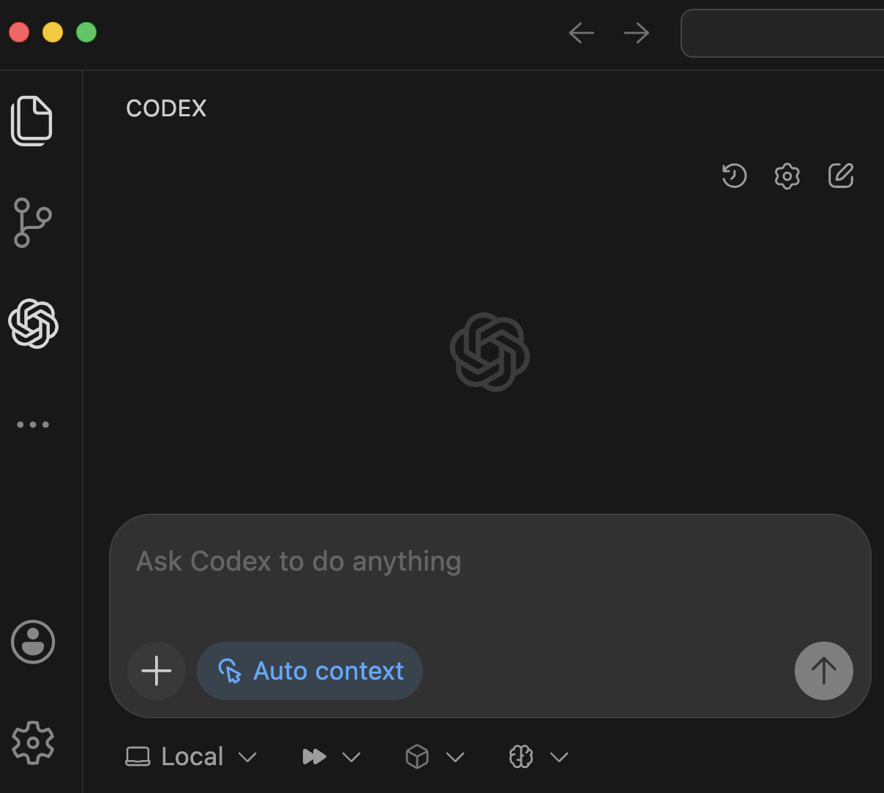Open the Manage gear in sidebar
This screenshot has height=793, width=884.
(x=33, y=743)
